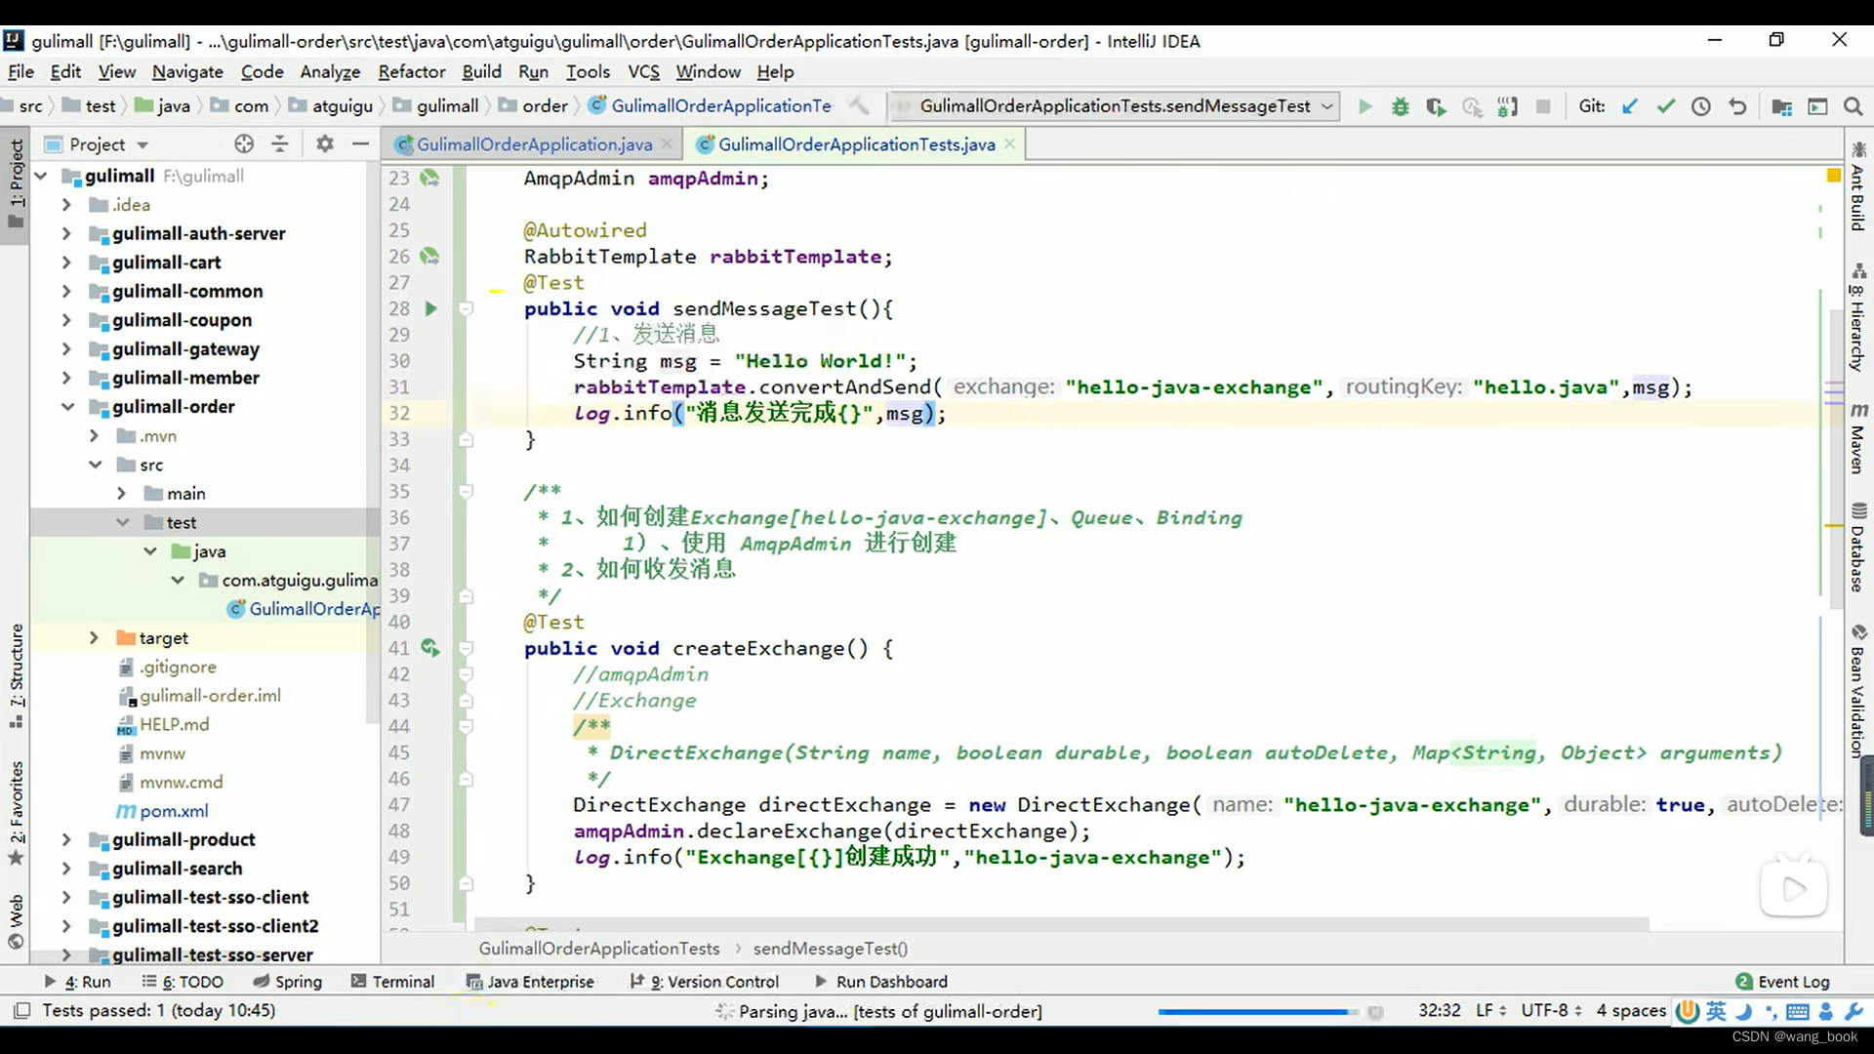This screenshot has width=1874, height=1054.
Task: Open search everywhere magnifier icon
Action: pyautogui.click(x=1853, y=106)
